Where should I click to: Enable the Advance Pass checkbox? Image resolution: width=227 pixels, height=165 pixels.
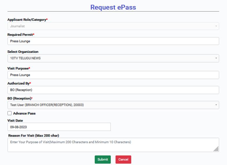(10, 113)
